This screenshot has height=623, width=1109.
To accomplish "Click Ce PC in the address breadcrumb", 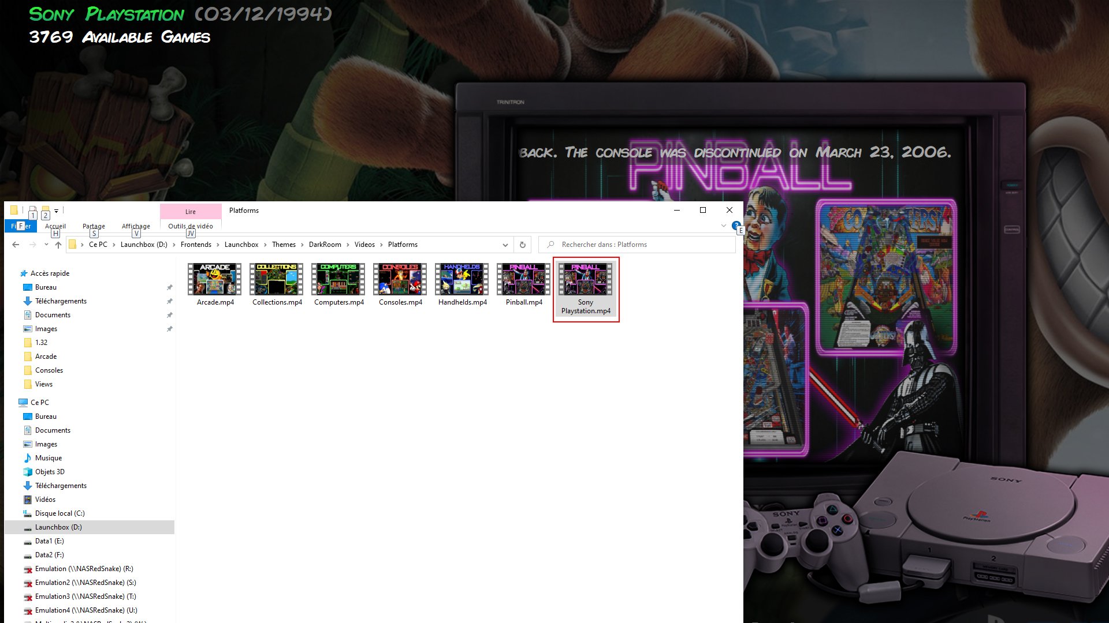I will (x=98, y=245).
